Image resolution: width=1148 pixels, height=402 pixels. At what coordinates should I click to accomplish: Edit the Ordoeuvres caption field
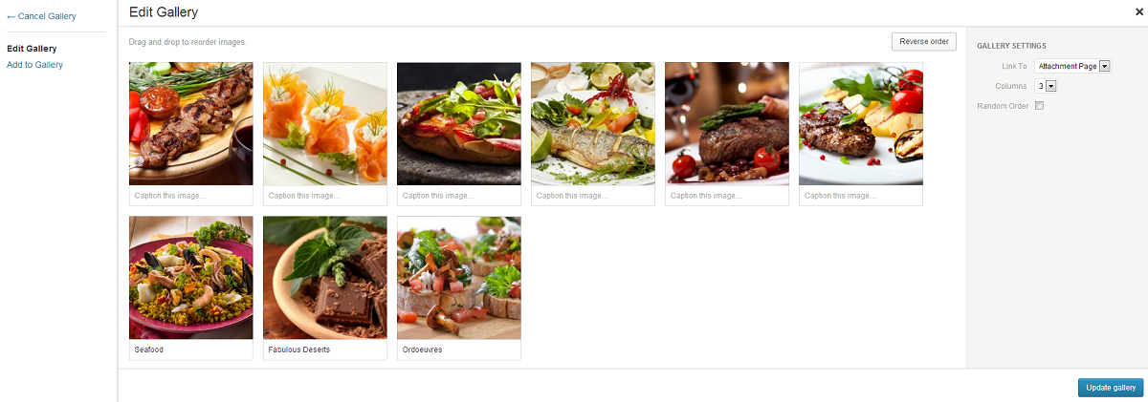tap(459, 349)
